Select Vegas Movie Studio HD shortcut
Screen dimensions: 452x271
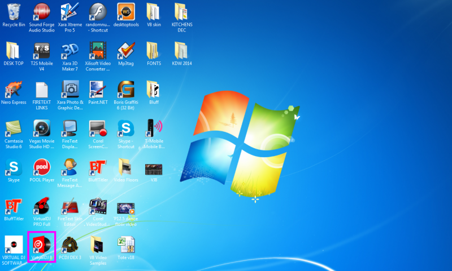tap(42, 128)
